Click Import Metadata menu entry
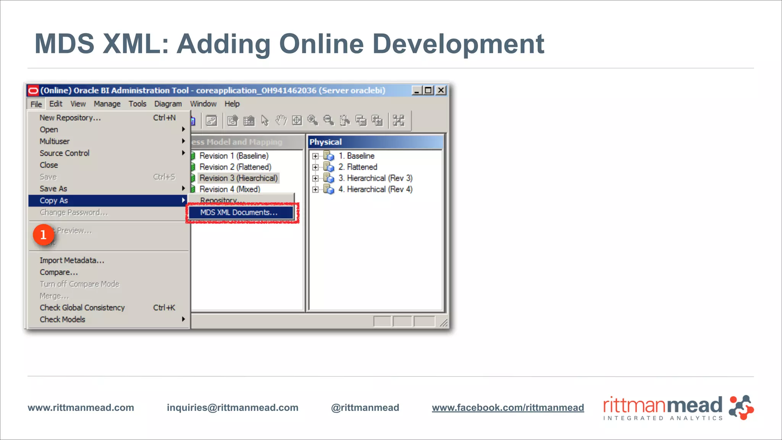Viewport: 782px width, 440px height. pyautogui.click(x=72, y=260)
